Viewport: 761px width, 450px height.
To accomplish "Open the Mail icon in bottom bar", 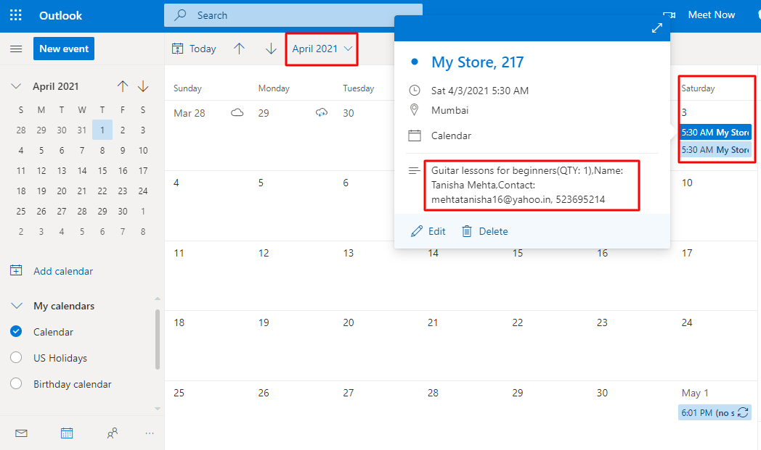I will coord(21,433).
